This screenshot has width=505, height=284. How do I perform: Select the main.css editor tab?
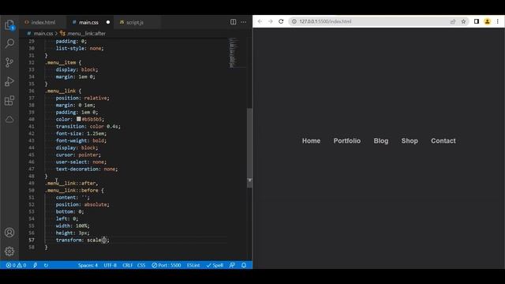88,22
